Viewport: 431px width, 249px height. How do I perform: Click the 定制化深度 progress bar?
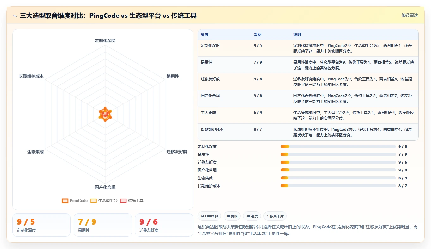338,146
